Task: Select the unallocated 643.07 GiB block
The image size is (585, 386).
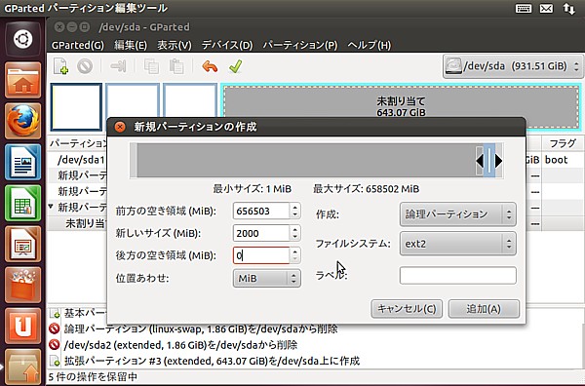Action: pyautogui.click(x=401, y=106)
